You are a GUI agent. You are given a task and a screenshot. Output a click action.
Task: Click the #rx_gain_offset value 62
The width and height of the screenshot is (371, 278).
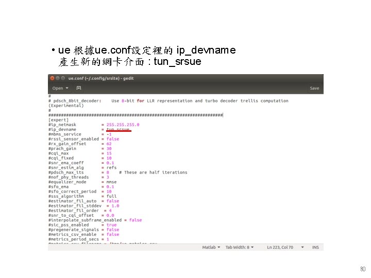(109, 144)
